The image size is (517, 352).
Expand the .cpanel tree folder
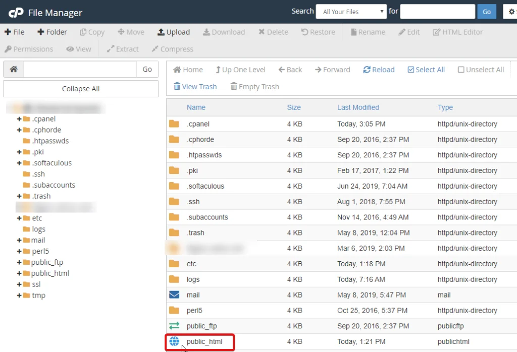pyautogui.click(x=19, y=119)
